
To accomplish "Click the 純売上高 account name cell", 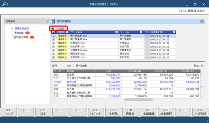I will (80, 82).
